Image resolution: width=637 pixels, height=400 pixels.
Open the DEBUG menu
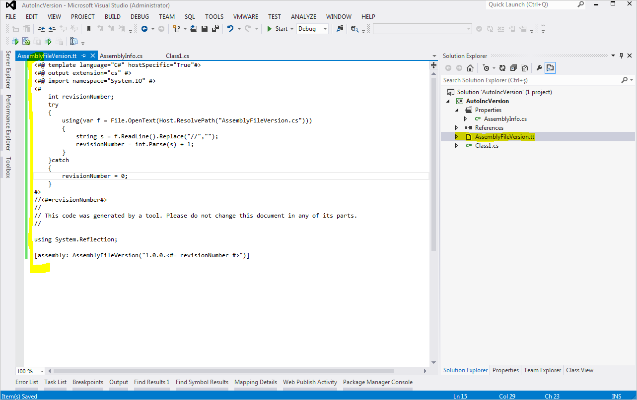coord(139,16)
